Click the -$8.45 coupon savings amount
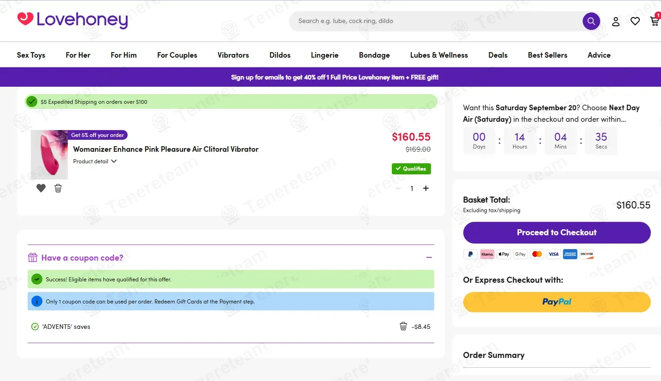Image resolution: width=661 pixels, height=381 pixels. (x=421, y=327)
